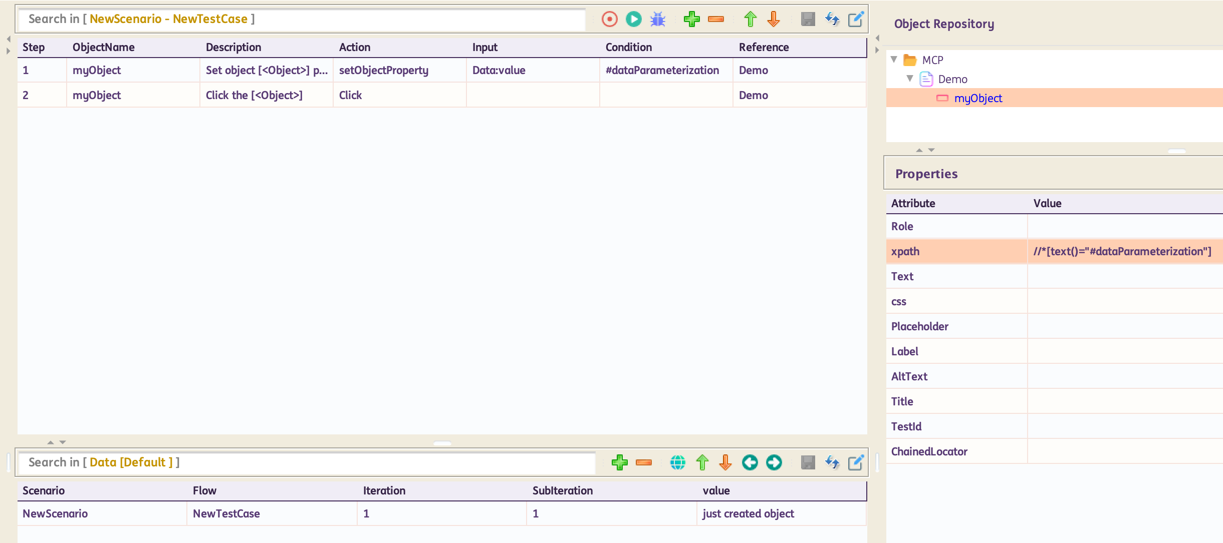1223x543 pixels.
Task: Collapse the Demo page tree node
Action: [910, 79]
